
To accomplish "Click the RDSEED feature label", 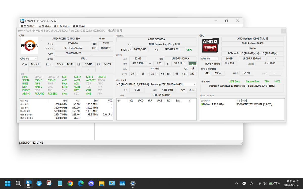I will [x=53, y=93].
